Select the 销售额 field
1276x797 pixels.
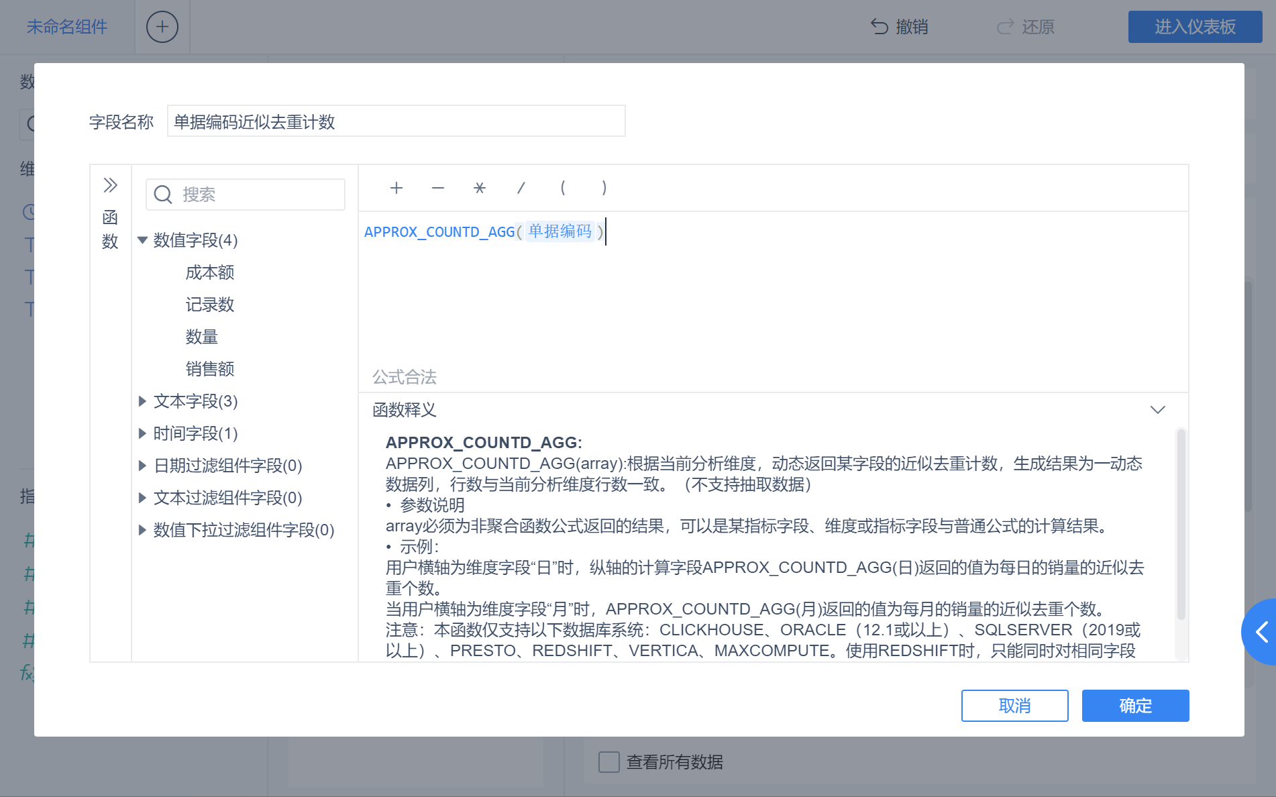click(210, 369)
